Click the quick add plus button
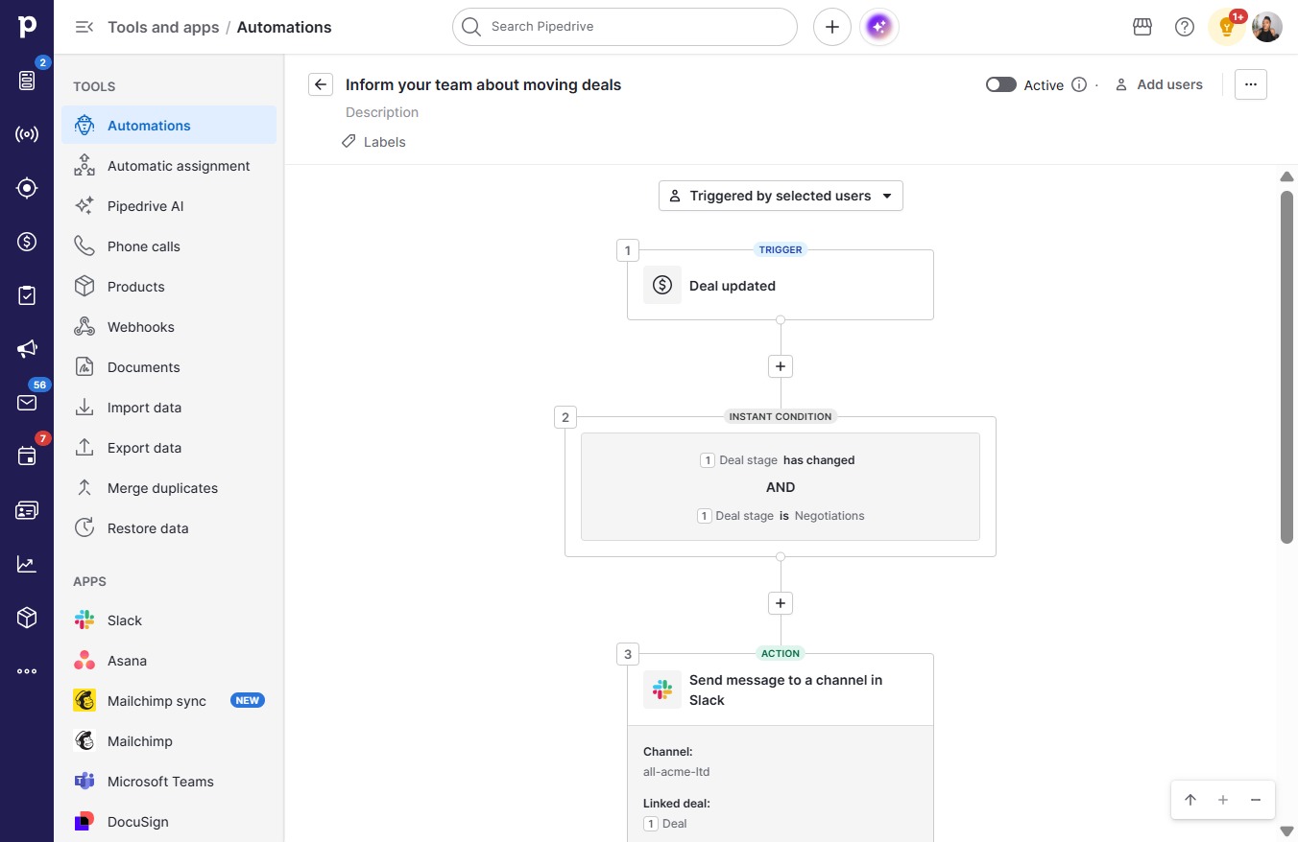1298x842 pixels. [x=832, y=27]
